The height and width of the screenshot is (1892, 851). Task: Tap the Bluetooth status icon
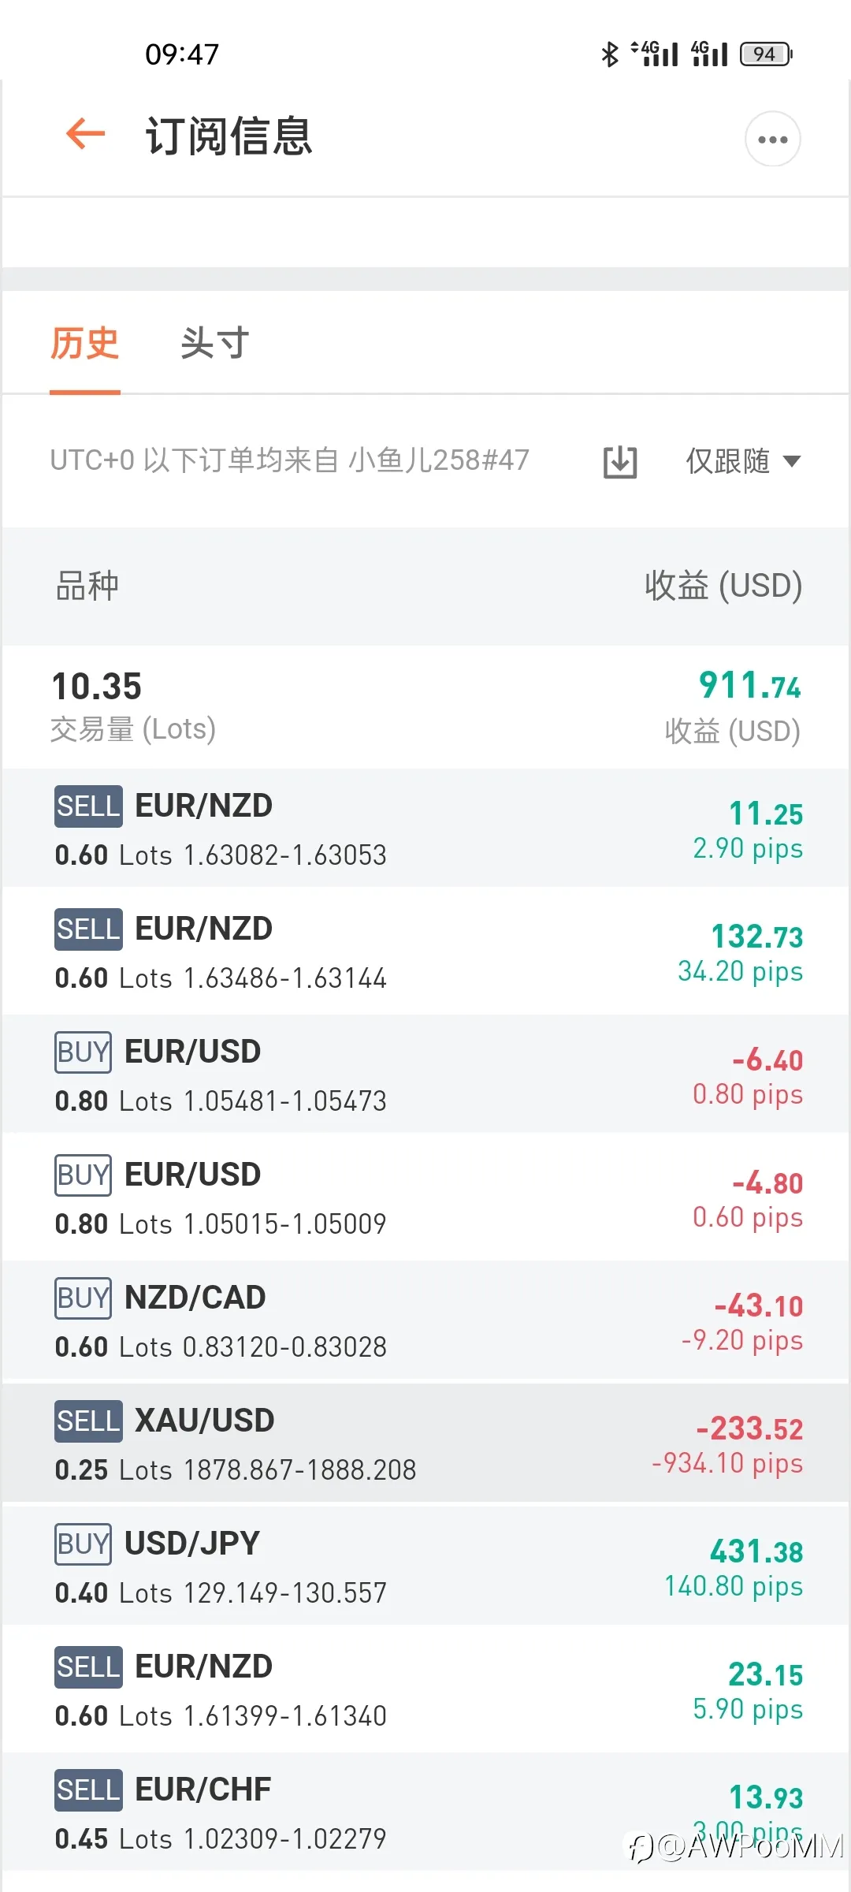tap(609, 54)
